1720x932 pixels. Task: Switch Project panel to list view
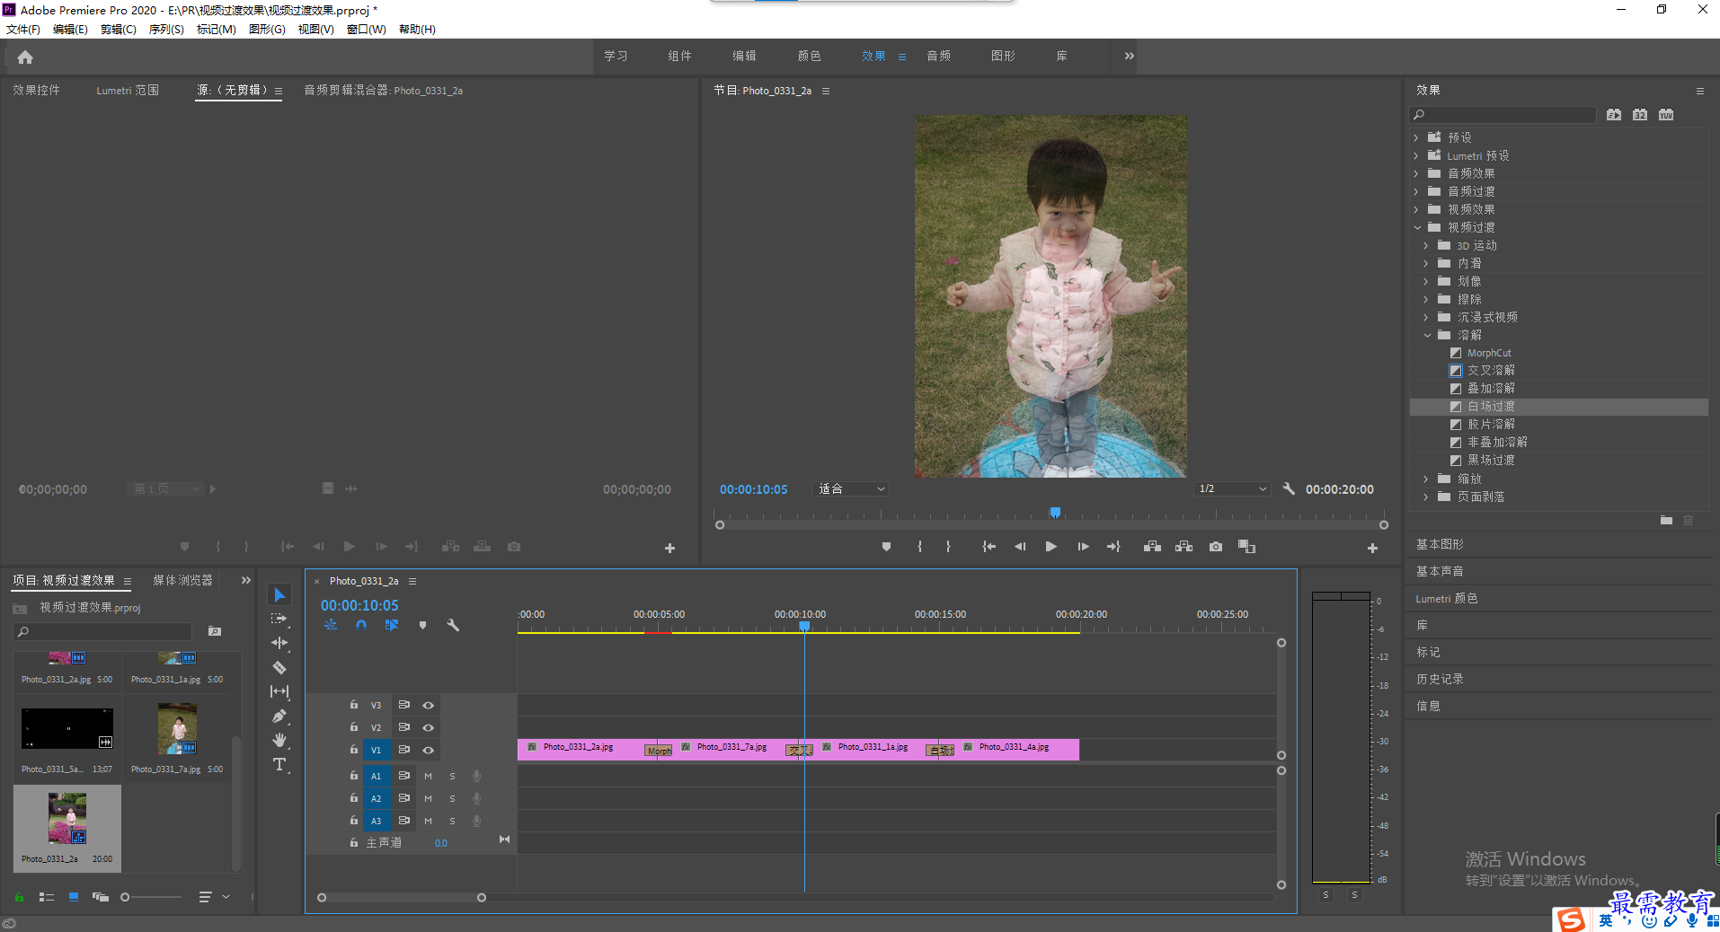coord(47,896)
